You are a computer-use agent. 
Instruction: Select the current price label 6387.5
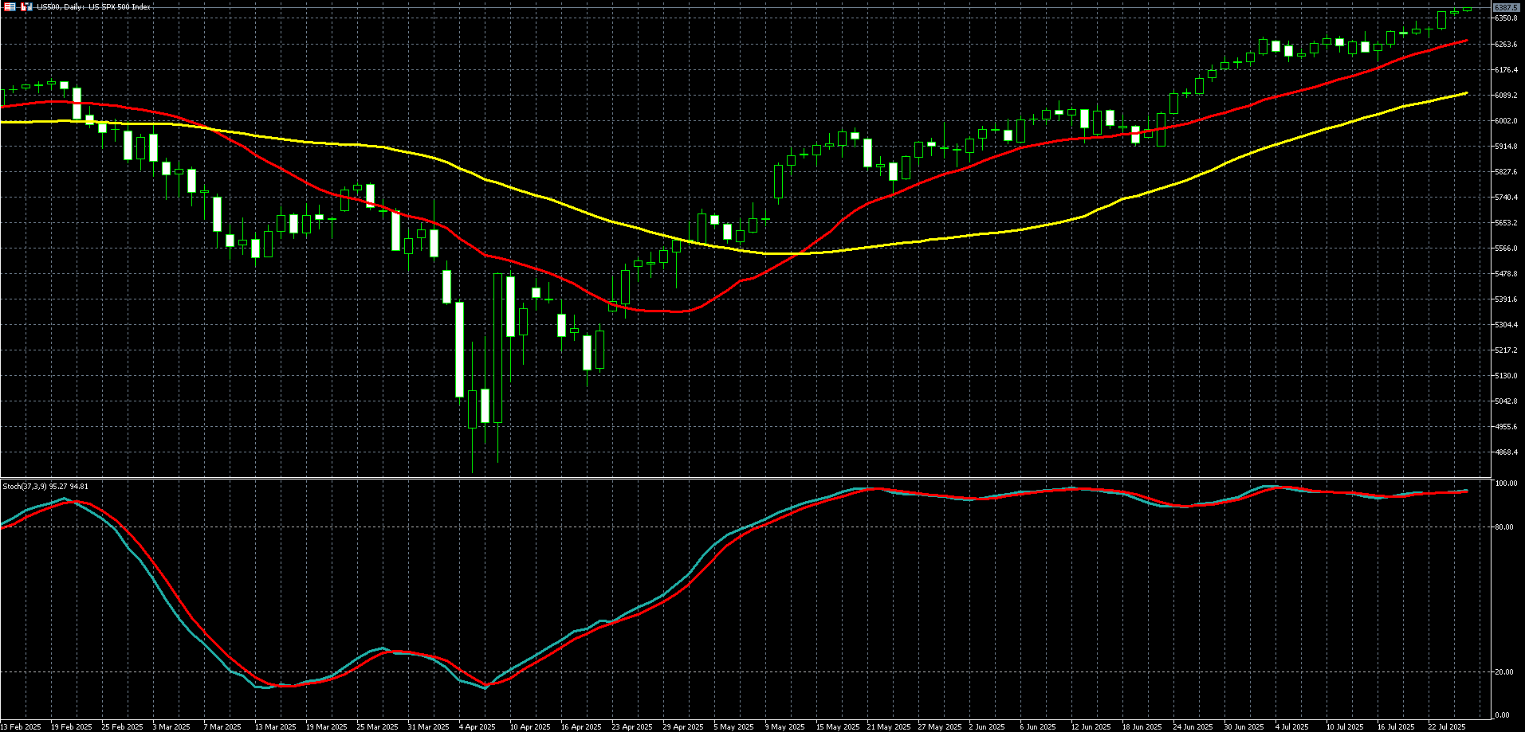click(1506, 7)
